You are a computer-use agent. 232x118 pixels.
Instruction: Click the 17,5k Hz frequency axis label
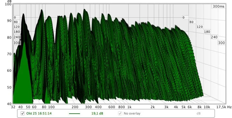click(x=224, y=107)
